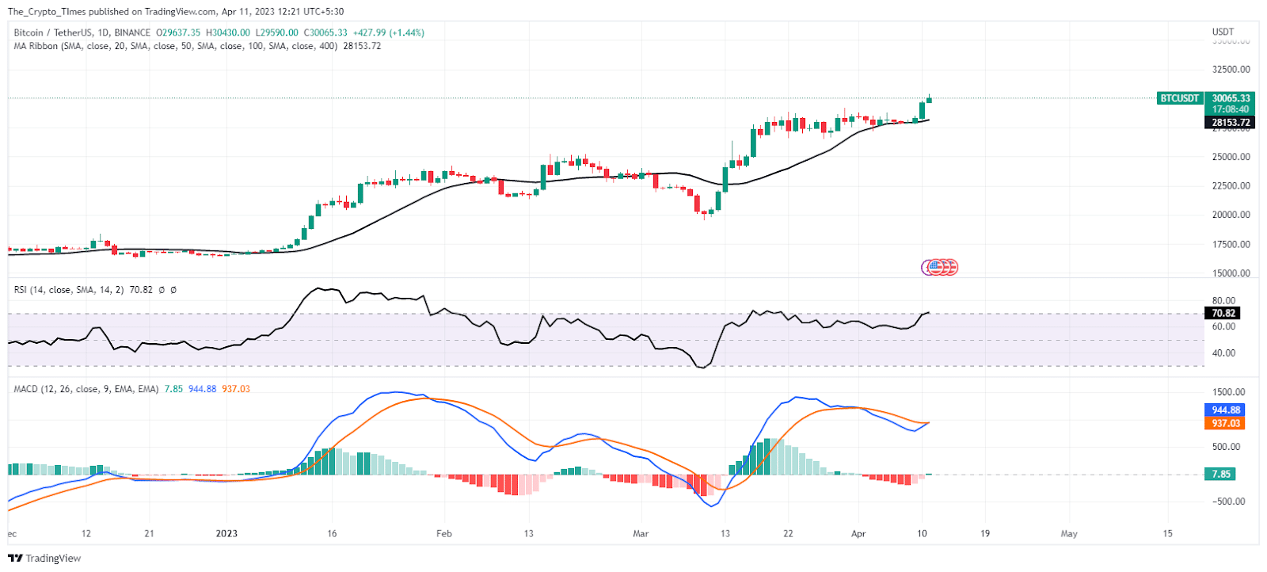Click the Mar label on the time axis
This screenshot has height=572, width=1267.
pyautogui.click(x=641, y=533)
